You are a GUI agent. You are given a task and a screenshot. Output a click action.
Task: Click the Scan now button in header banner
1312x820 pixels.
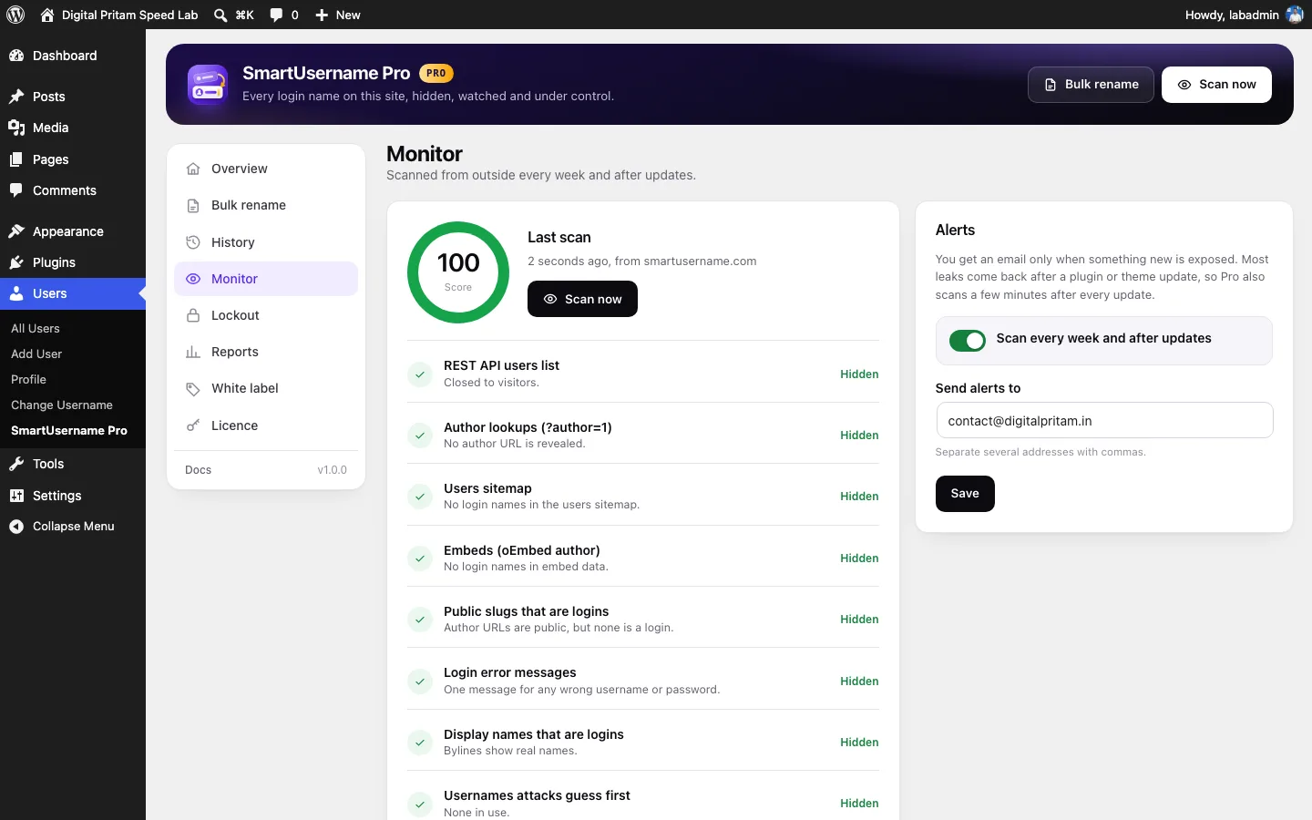point(1216,85)
